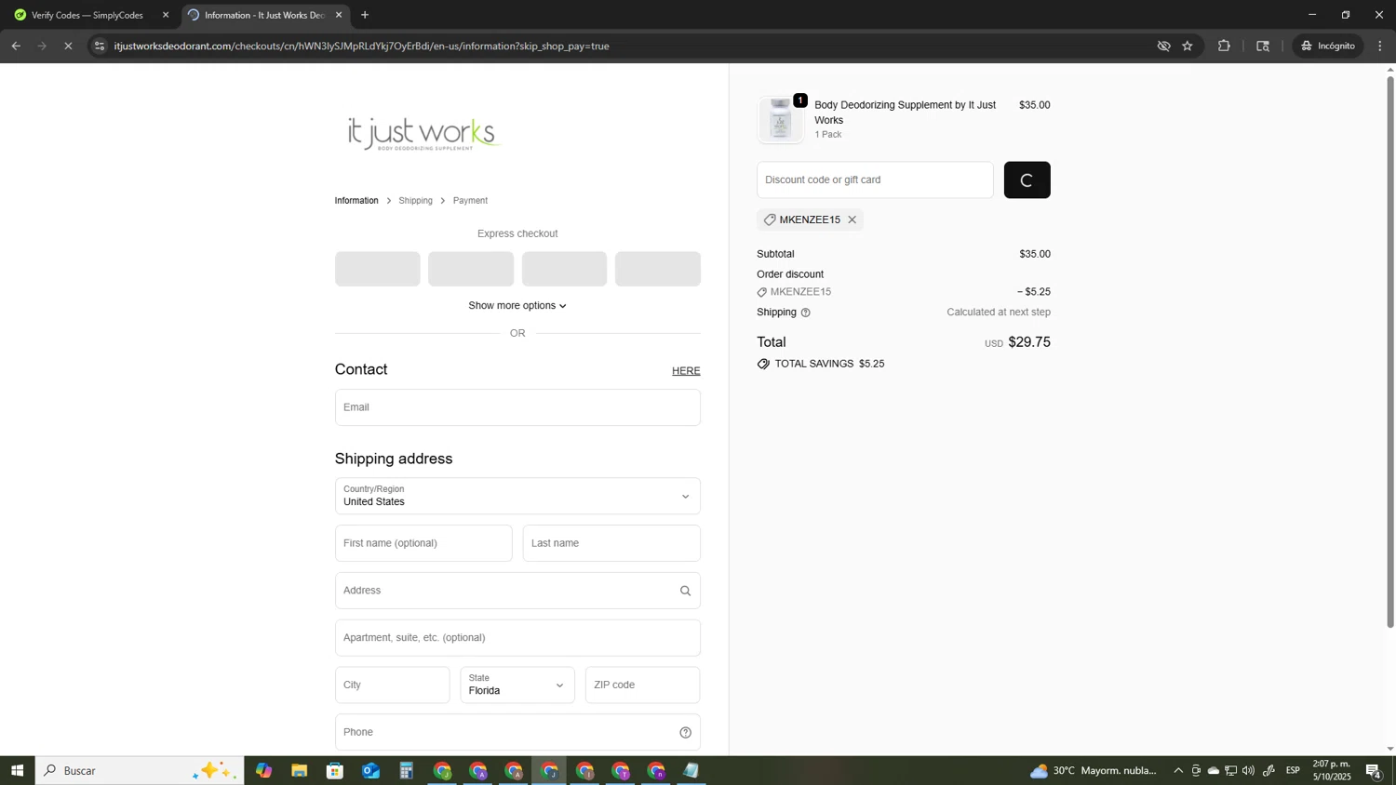Go back to the previous browser page

pyautogui.click(x=16, y=46)
